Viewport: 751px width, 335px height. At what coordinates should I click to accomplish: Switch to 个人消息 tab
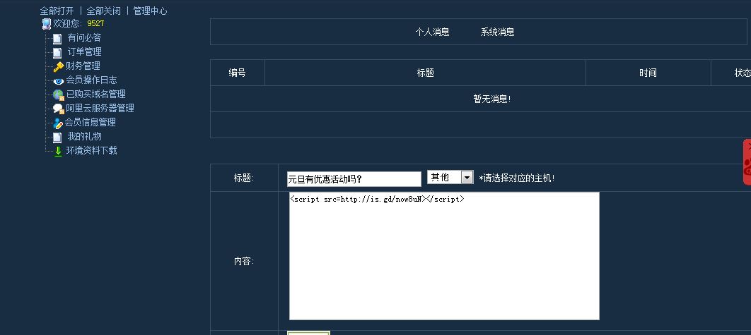pos(433,32)
